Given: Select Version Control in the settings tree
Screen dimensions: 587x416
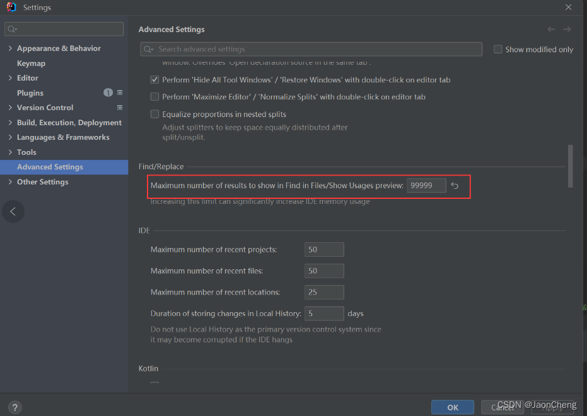Looking at the screenshot, I should pyautogui.click(x=45, y=108).
